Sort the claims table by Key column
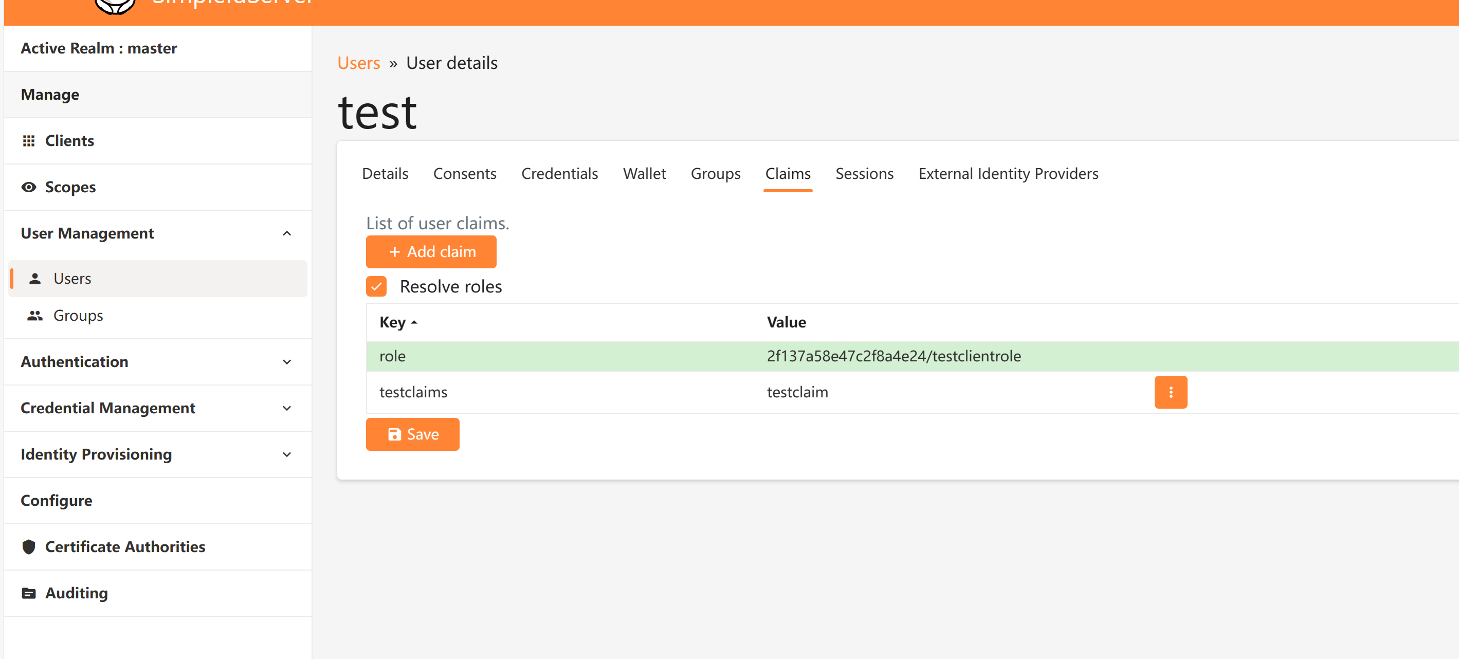Viewport: 1459px width, 659px height. 396,322
